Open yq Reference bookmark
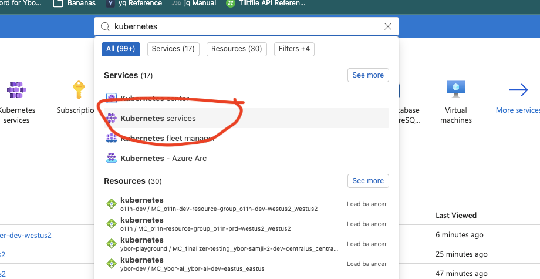 [x=134, y=3]
